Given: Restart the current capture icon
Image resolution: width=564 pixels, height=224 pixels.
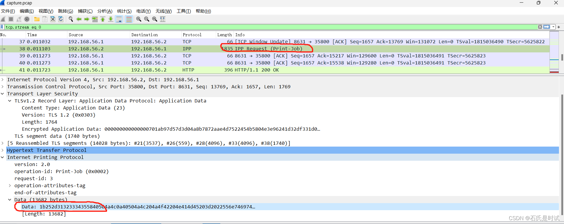Looking at the screenshot, I should 19,19.
